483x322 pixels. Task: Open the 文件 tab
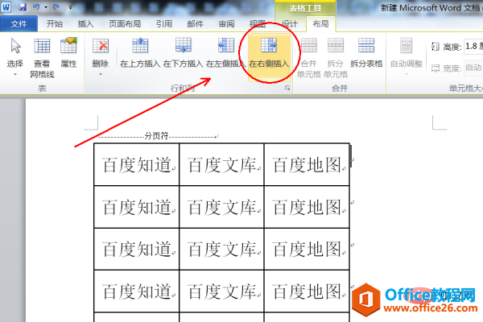(19, 23)
